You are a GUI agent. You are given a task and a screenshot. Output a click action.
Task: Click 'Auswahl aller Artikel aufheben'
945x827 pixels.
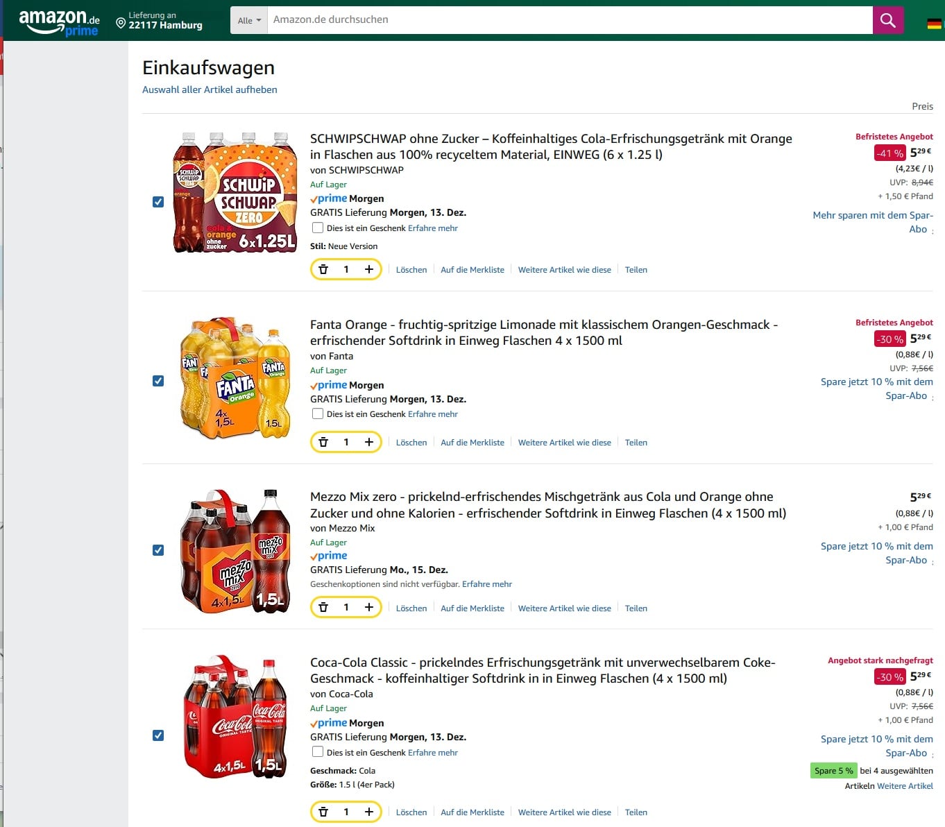pyautogui.click(x=210, y=89)
